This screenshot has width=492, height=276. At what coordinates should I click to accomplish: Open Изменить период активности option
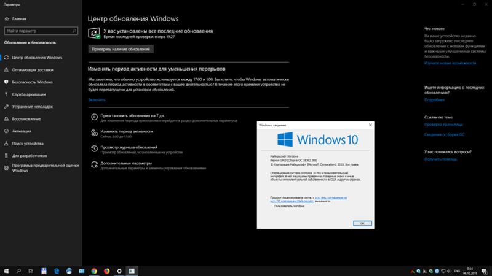(127, 131)
